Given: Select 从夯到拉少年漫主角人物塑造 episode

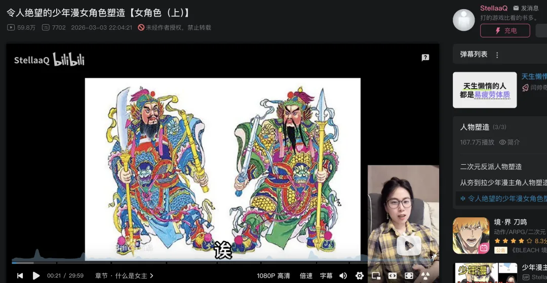Looking at the screenshot, I should click(503, 182).
